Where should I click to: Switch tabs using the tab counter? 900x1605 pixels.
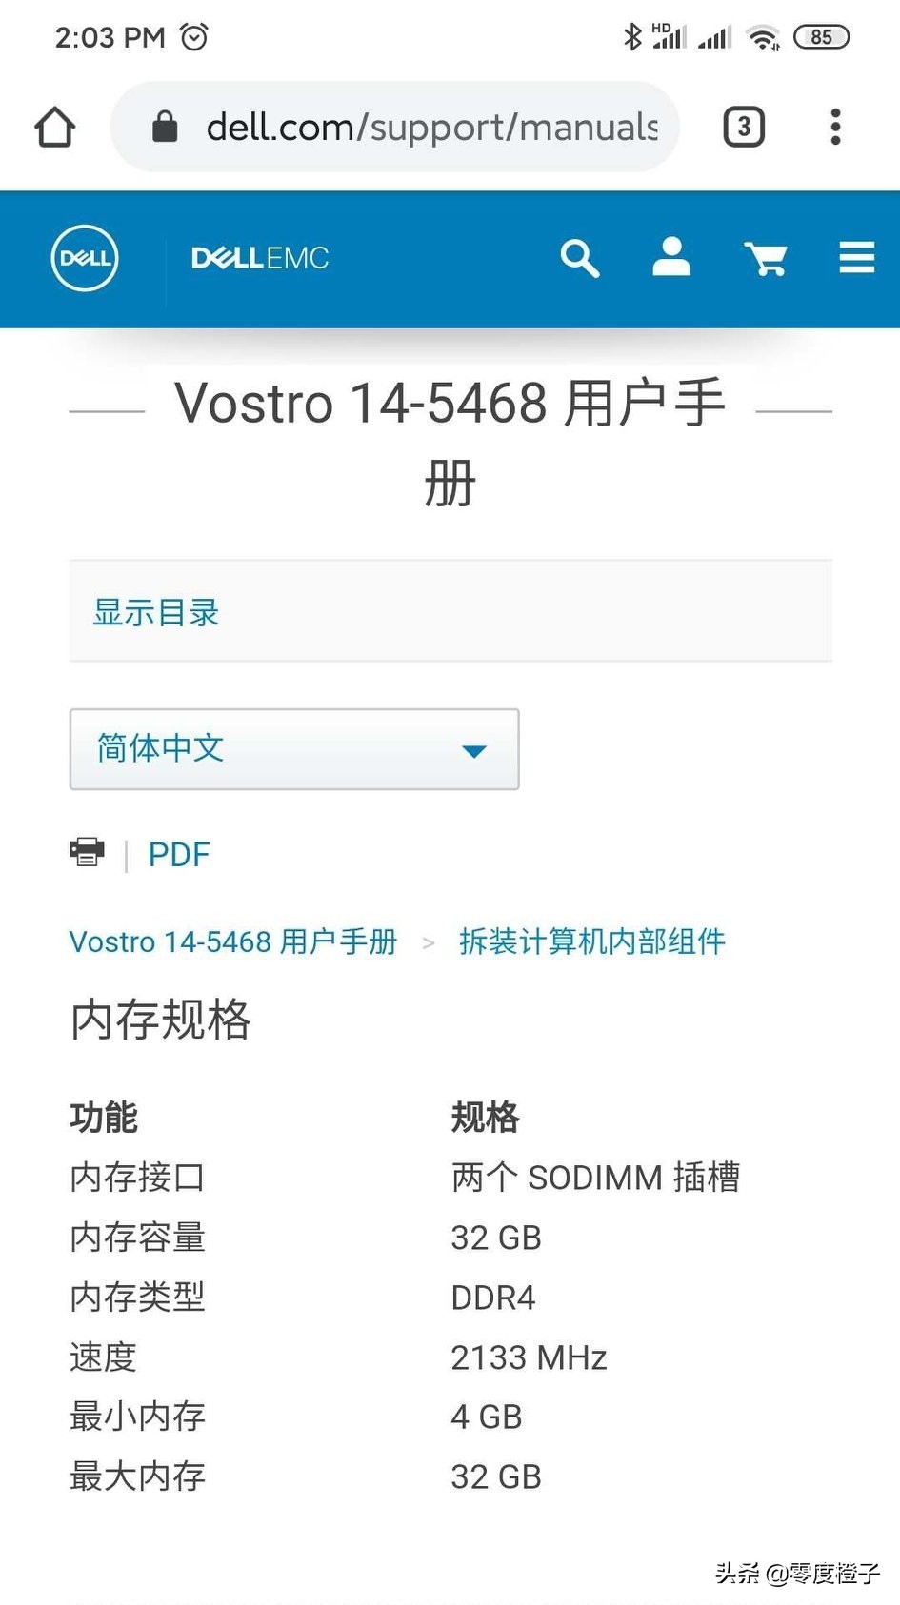pos(743,126)
